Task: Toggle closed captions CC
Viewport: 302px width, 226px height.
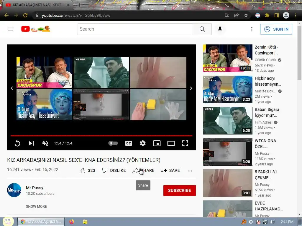Action: 129,143
